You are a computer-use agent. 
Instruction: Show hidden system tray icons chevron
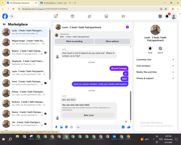pos(153,139)
